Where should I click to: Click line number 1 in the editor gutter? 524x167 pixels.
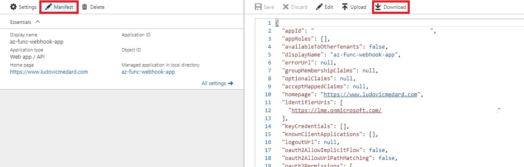coord(270,23)
